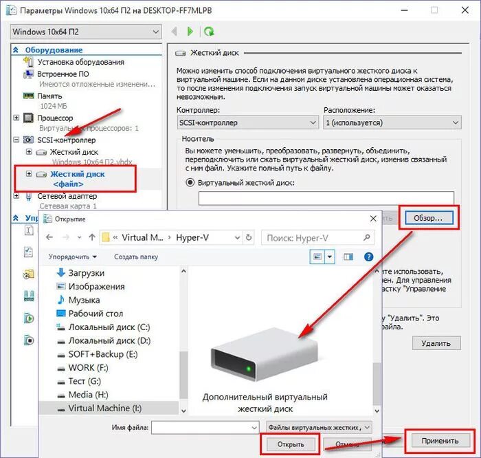Click the change view icon

(x=317, y=257)
